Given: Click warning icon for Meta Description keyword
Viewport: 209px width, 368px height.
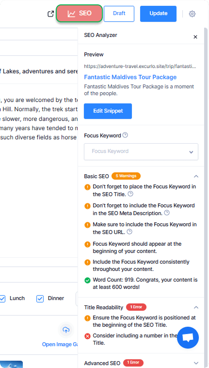Looking at the screenshot, I should click(x=87, y=206).
